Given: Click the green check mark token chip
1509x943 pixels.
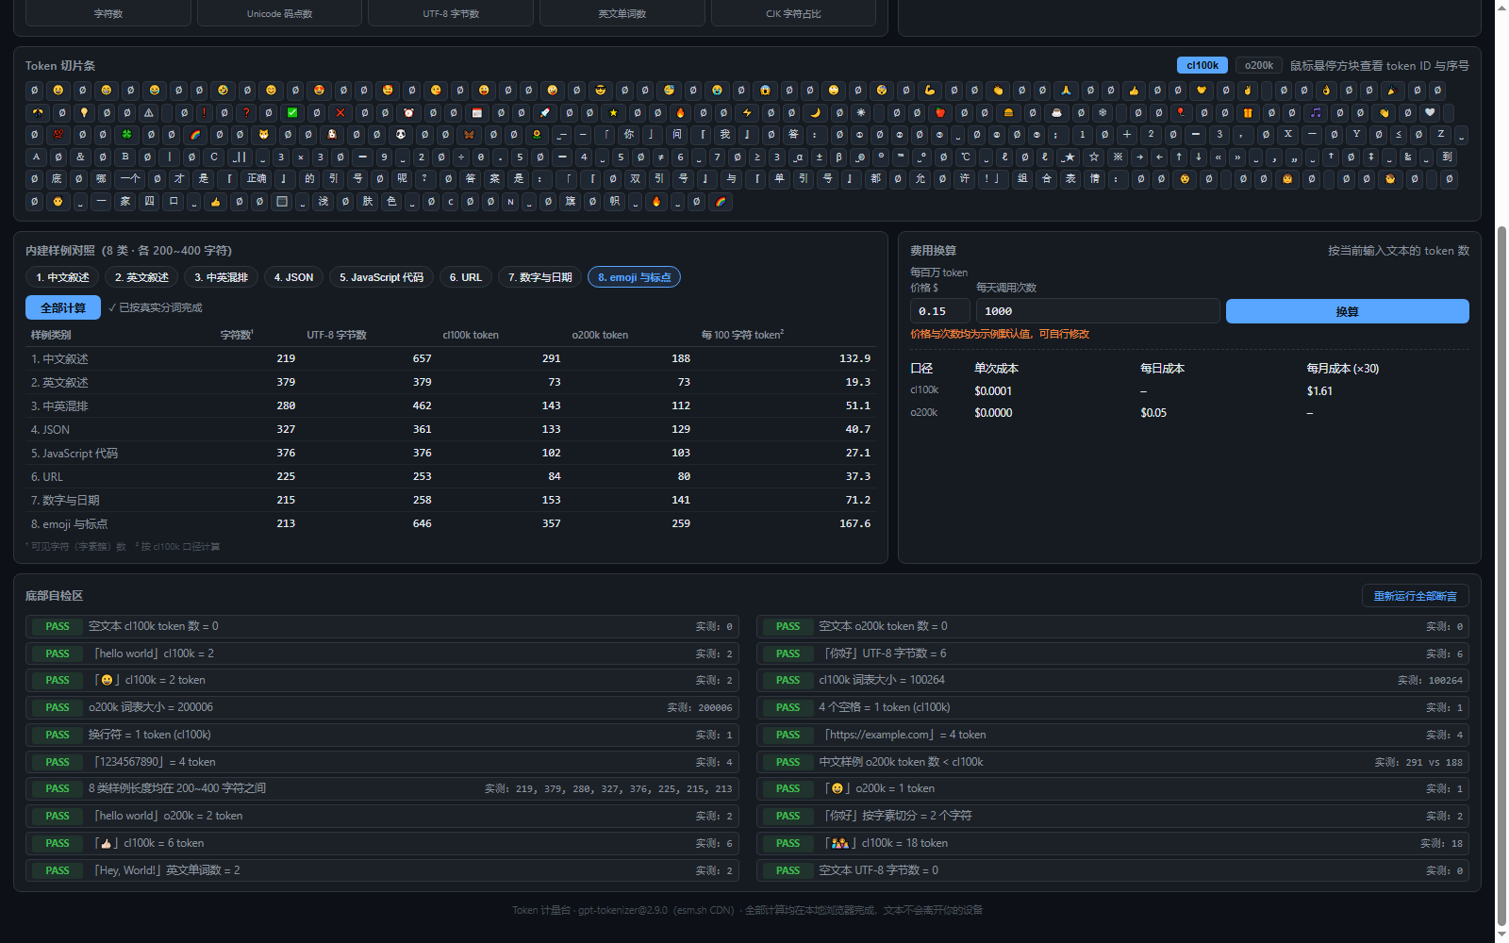Looking at the screenshot, I should point(292,112).
